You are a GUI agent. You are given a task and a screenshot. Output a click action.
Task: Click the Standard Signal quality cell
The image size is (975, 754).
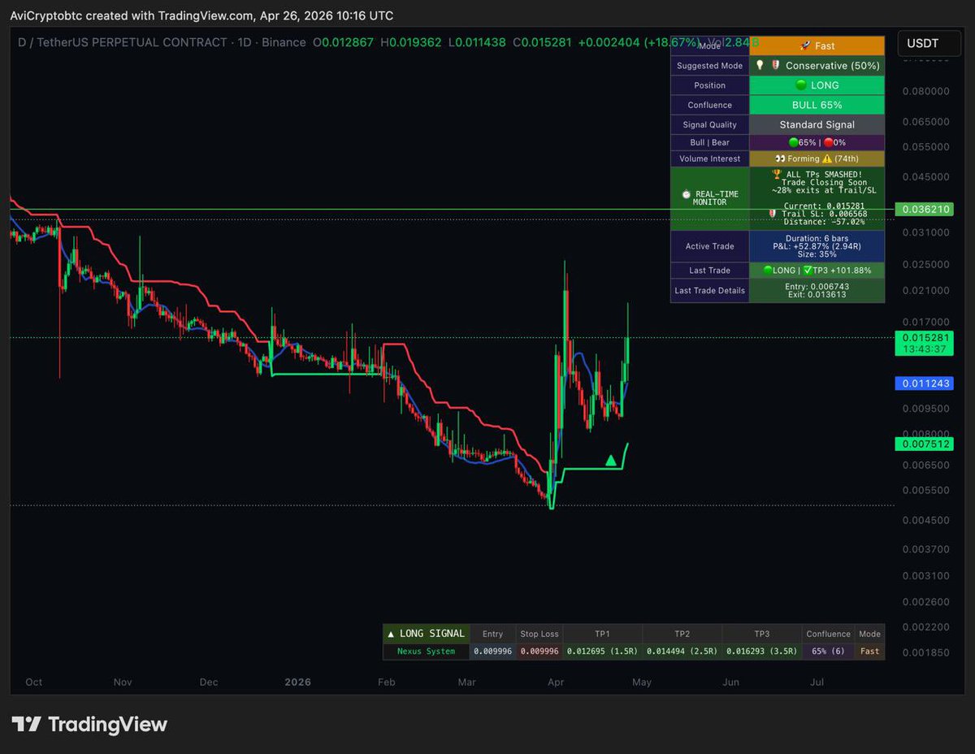point(817,124)
